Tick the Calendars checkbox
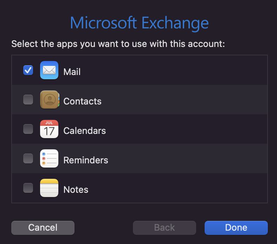This screenshot has width=277, height=244. click(x=28, y=129)
